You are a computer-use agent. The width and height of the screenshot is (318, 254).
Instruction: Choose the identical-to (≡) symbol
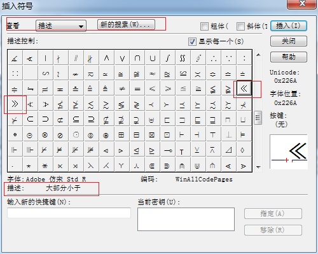pyautogui.click(x=137, y=88)
